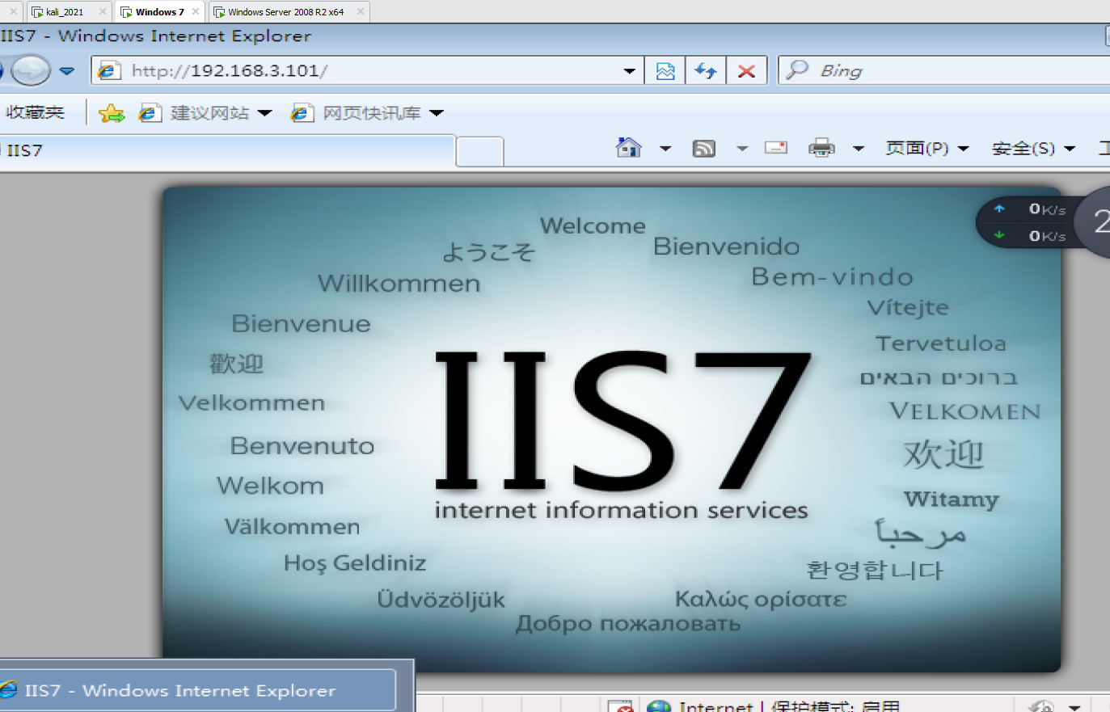Click the "Hoş Geldiniz" greeting text
Viewport: 1110px width, 712px height.
pyautogui.click(x=355, y=563)
